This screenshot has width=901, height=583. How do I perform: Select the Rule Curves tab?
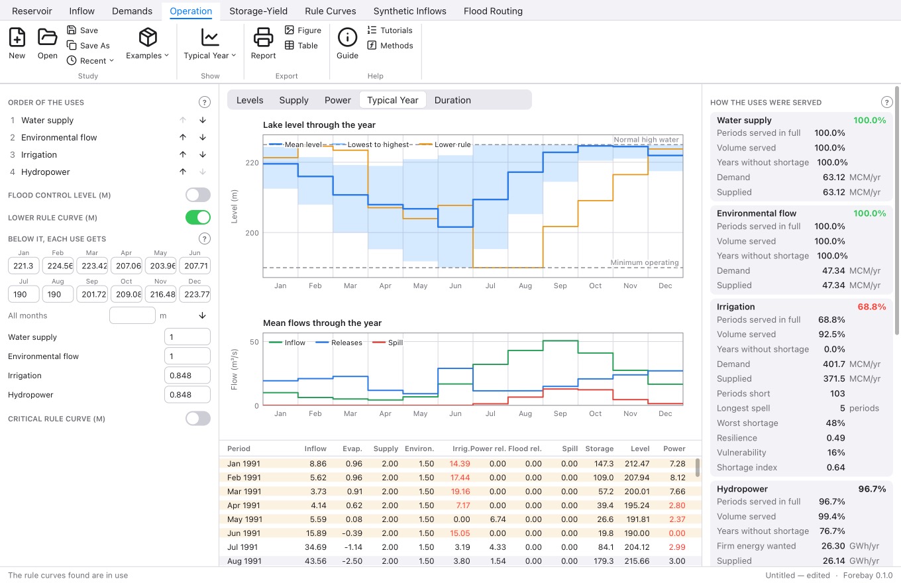tap(331, 11)
